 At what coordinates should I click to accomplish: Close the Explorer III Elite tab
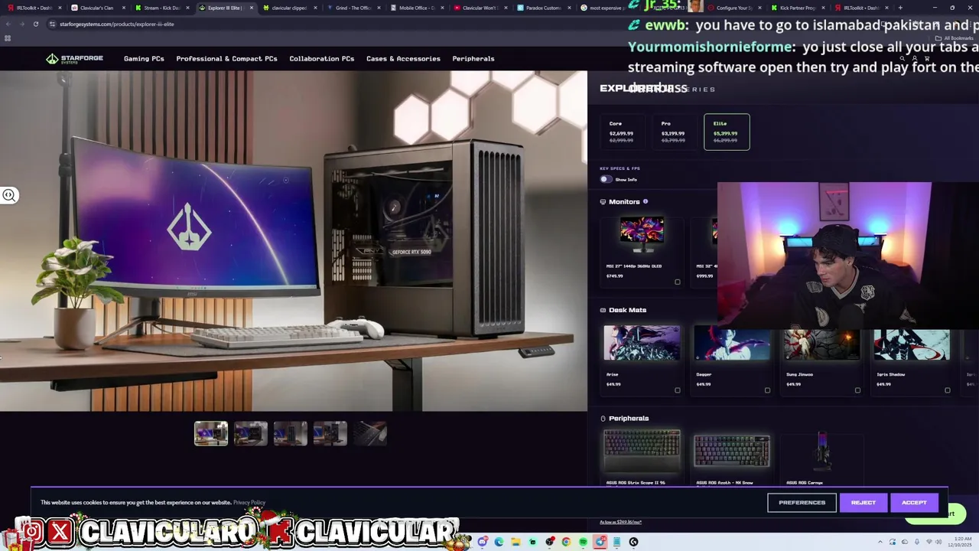pyautogui.click(x=251, y=8)
